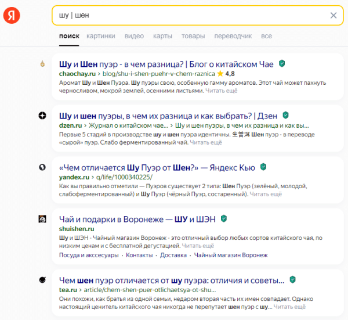Click the tea.ru teapot favicon

42,281
